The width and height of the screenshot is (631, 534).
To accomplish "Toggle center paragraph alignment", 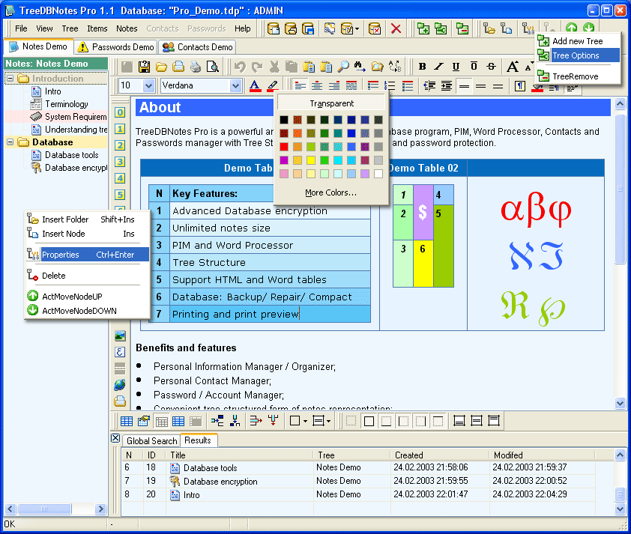I will pos(317,85).
